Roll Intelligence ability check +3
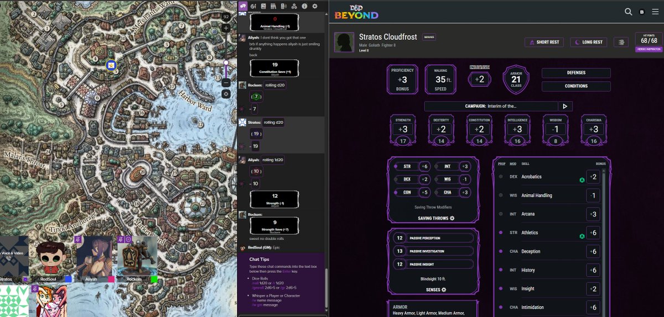This screenshot has width=664, height=317. 517,129
